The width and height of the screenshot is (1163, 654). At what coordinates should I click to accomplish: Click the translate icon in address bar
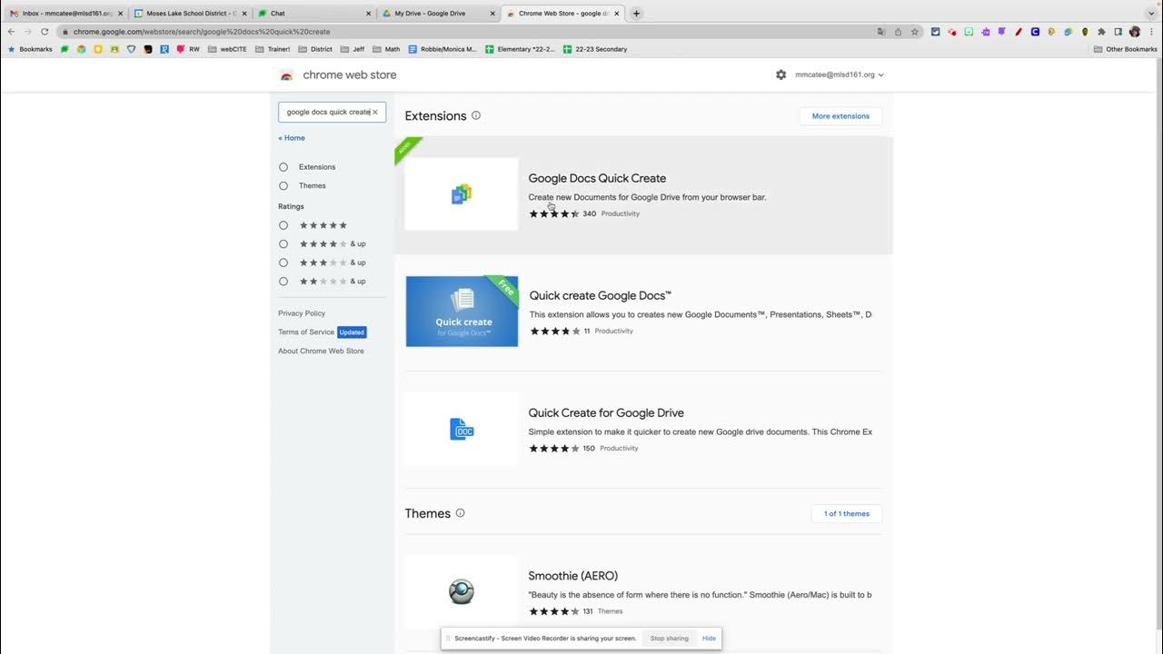(880, 31)
